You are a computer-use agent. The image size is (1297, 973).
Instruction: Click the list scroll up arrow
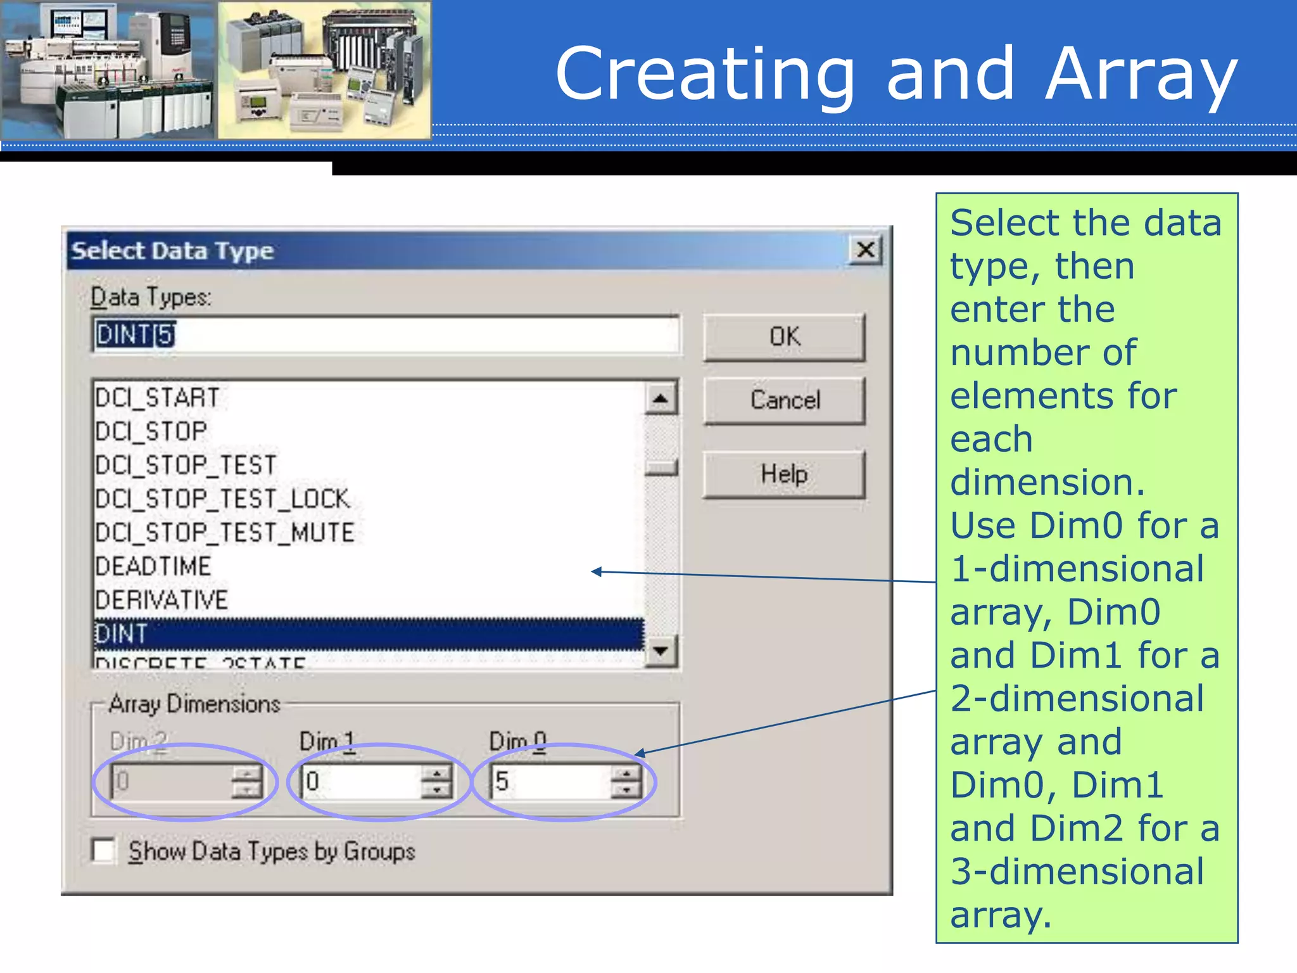(661, 398)
